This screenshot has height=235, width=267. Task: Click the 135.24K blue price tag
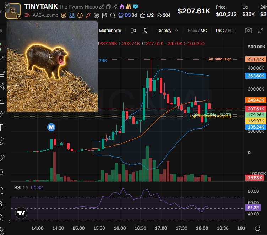point(256,127)
